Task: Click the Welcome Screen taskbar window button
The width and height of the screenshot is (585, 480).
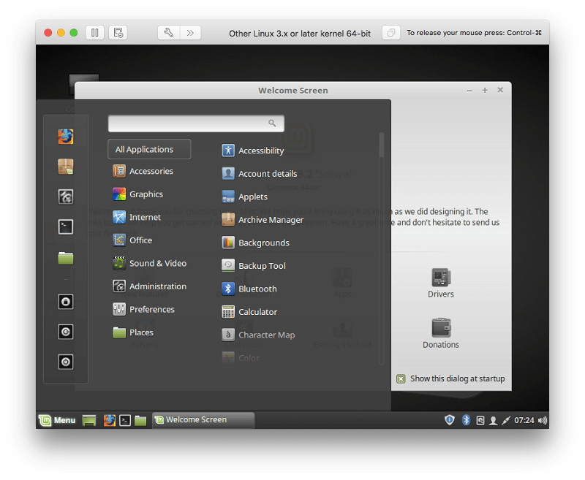Action: pos(203,420)
